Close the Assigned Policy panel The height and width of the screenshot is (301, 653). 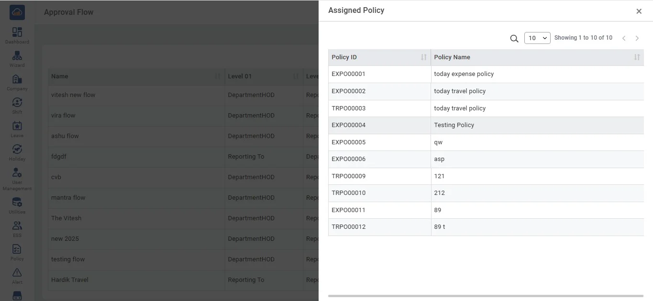[x=639, y=11]
